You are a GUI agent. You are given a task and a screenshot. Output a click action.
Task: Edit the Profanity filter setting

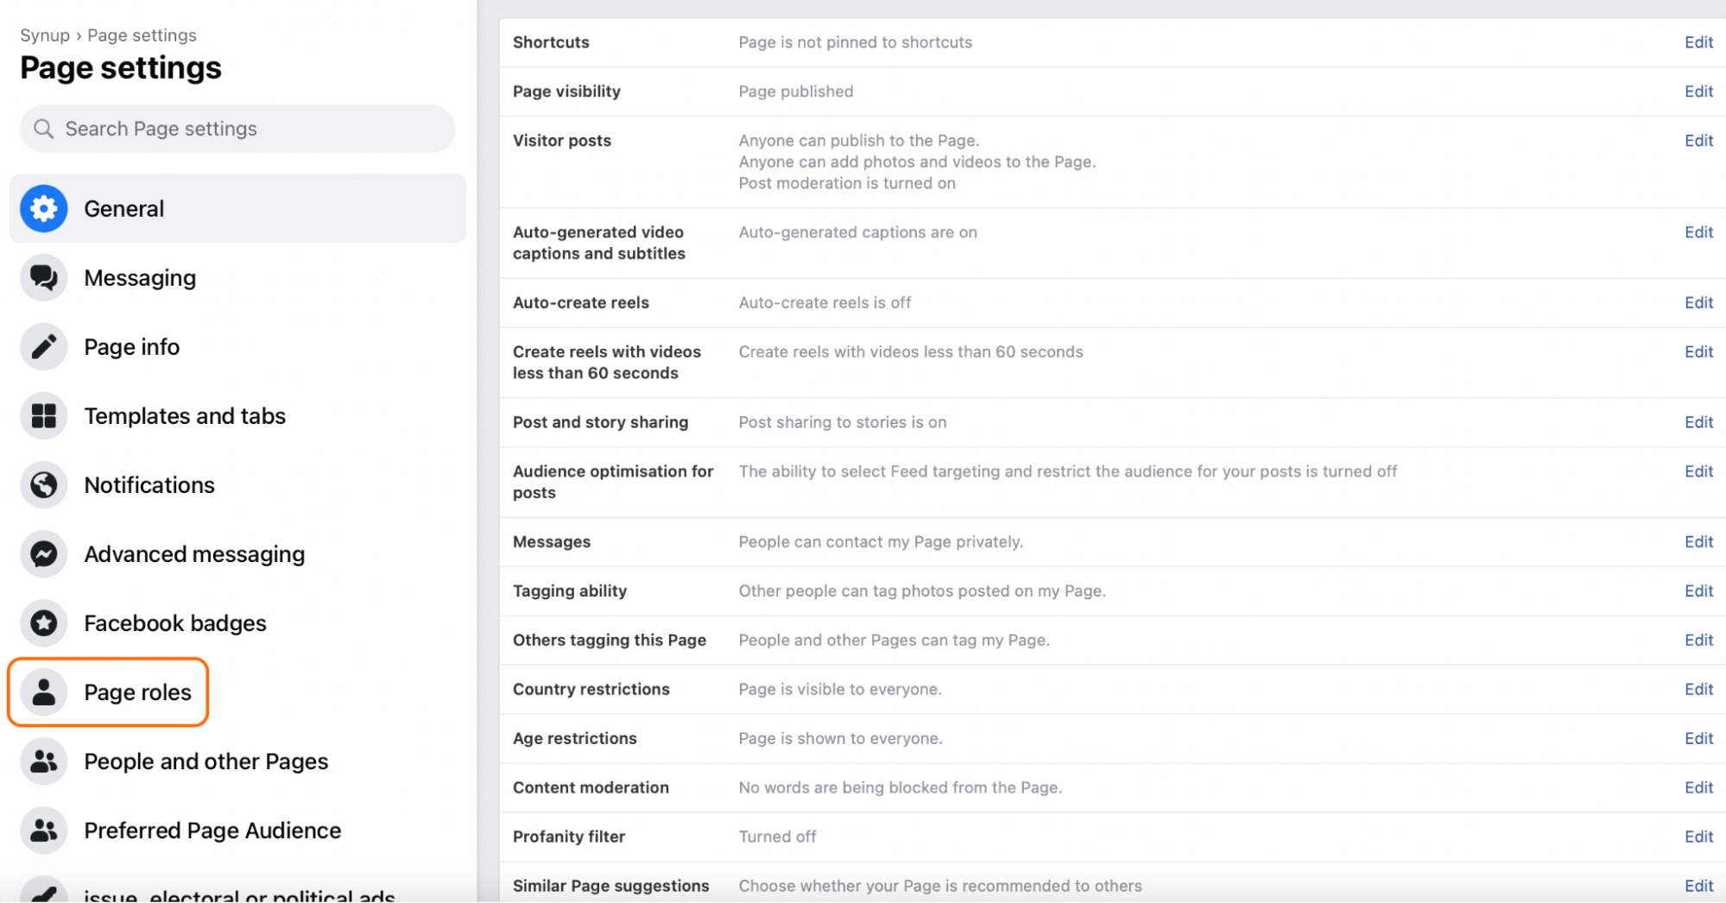1698,837
